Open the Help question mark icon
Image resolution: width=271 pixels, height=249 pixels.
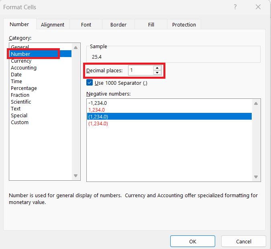point(235,7)
